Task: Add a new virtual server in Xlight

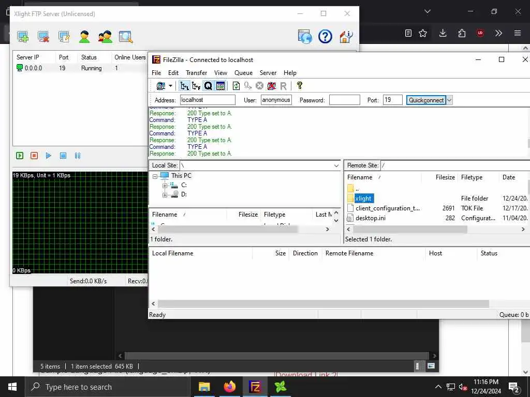Action: 23,37
